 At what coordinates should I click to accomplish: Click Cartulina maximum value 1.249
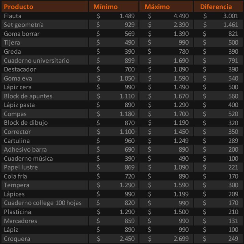[x=181, y=141]
